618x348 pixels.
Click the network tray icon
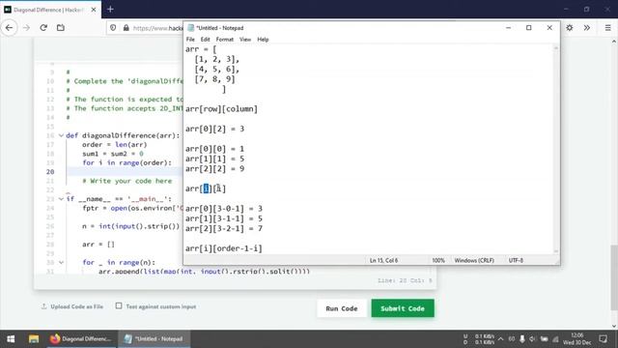pyautogui.click(x=555, y=339)
